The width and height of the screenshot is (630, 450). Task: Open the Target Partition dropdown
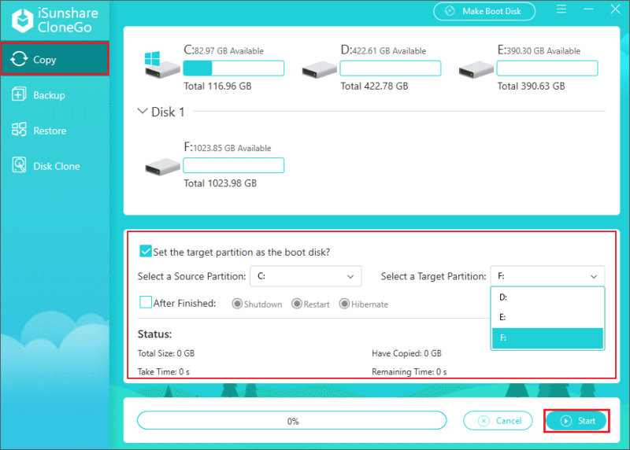pyautogui.click(x=547, y=276)
